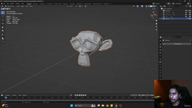
Task: Select the 3D Cursor tool
Action: 3,16
